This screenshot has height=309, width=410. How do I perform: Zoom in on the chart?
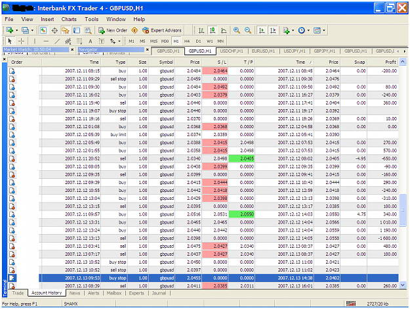237,30
